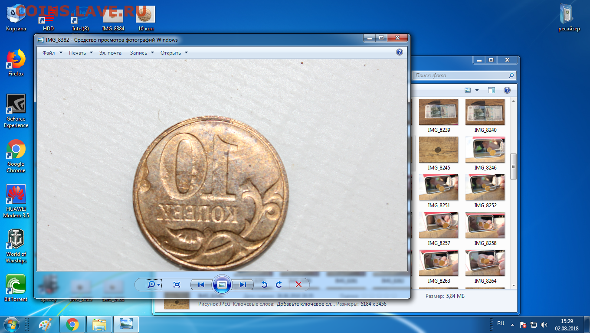
Task: Click the zoom magnifier button in viewer
Action: 151,284
